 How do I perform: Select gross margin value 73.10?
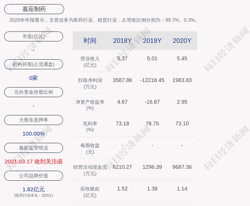(x=182, y=123)
